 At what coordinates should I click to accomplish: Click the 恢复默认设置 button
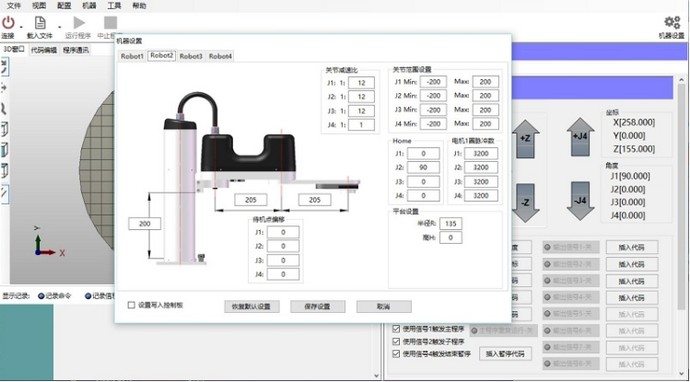tap(251, 307)
